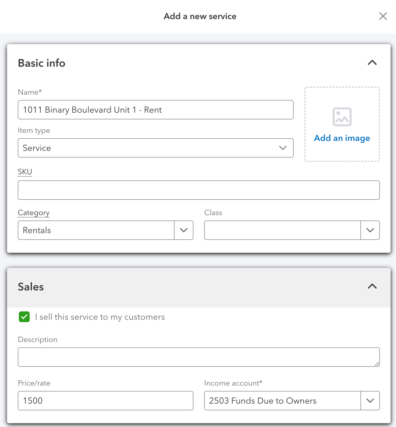Open the Class dropdown arrow
Screen dimensions: 396x427
pyautogui.click(x=370, y=230)
